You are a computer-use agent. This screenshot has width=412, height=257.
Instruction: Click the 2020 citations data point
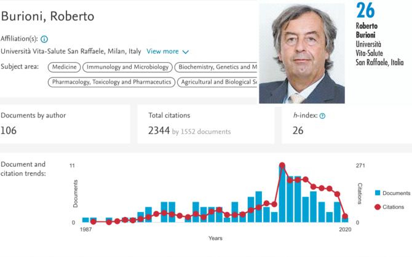click(x=345, y=216)
